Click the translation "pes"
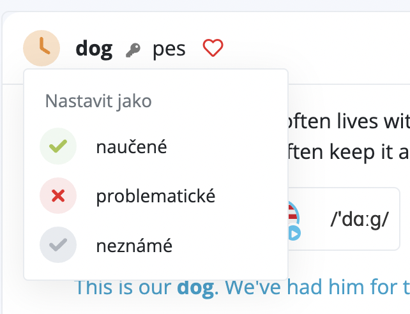Image resolution: width=410 pixels, height=314 pixels. click(169, 49)
